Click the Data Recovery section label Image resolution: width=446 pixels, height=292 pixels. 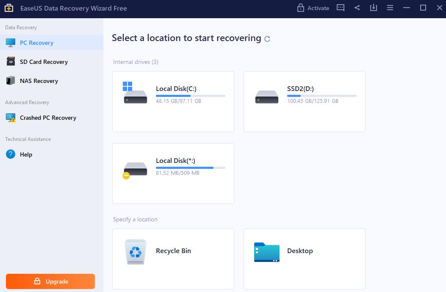21,27
